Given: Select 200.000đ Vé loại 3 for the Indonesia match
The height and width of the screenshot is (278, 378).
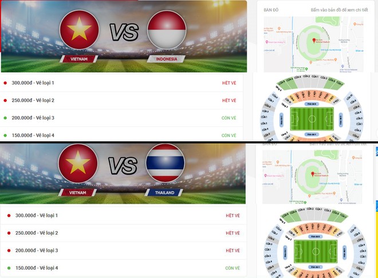Looking at the screenshot, I should coord(121,118).
